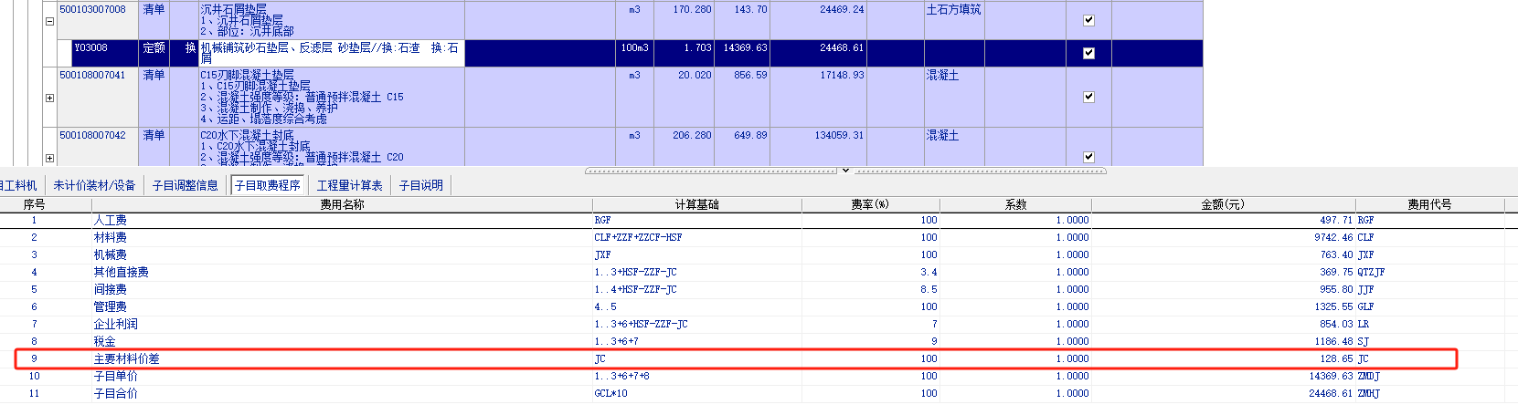Select the item code 500103007008
Image resolution: width=1518 pixels, height=415 pixels.
click(x=92, y=9)
